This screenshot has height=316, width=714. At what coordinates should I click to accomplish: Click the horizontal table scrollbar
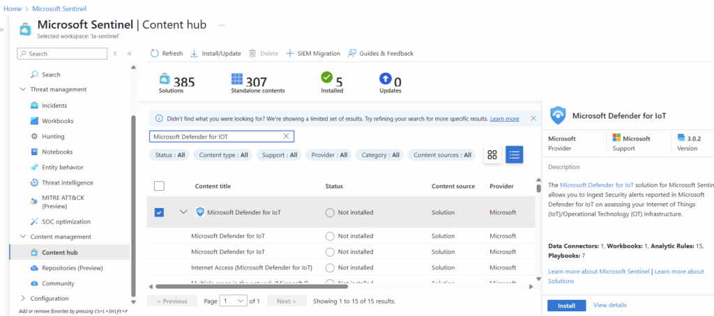click(251, 287)
